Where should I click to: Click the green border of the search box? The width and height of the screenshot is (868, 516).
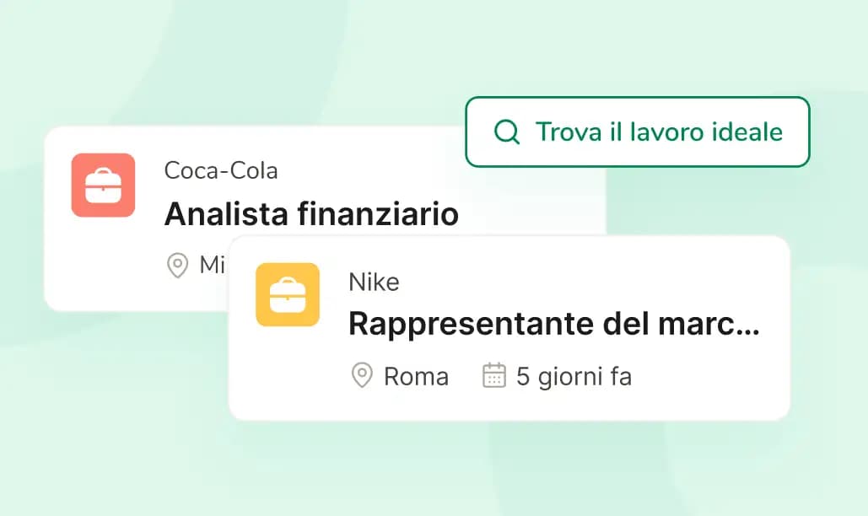[x=638, y=98]
